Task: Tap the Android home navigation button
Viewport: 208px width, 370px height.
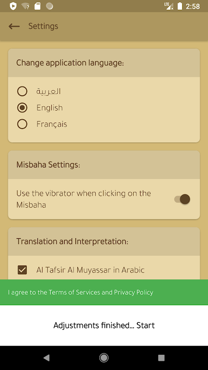Action: click(x=104, y=358)
